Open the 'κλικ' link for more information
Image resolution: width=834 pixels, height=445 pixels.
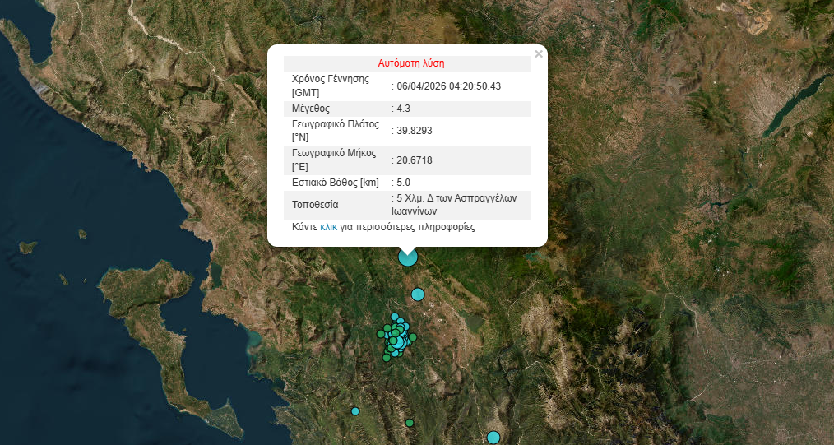[x=328, y=226]
